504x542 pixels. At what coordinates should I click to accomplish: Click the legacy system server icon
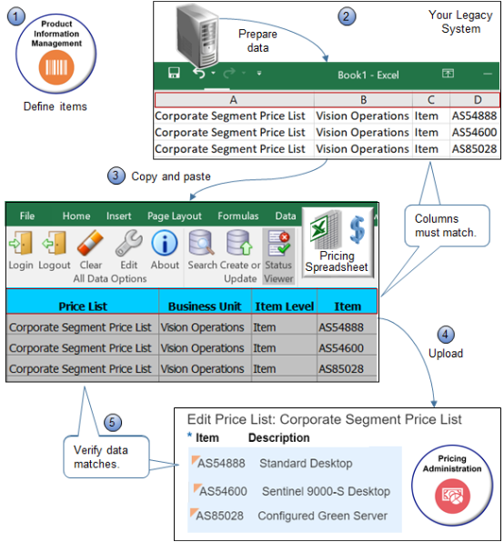coord(197,35)
